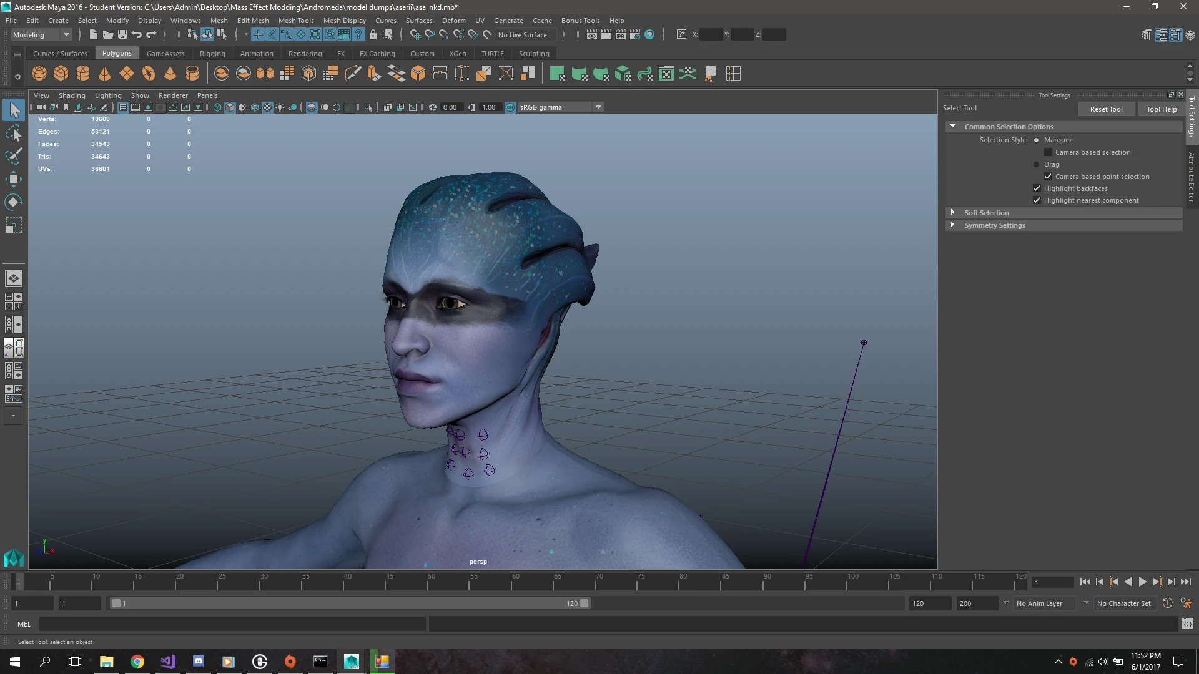Screen dimensions: 1199x674
Task: Create a polygon cone from the shelf
Action: [x=105, y=74]
